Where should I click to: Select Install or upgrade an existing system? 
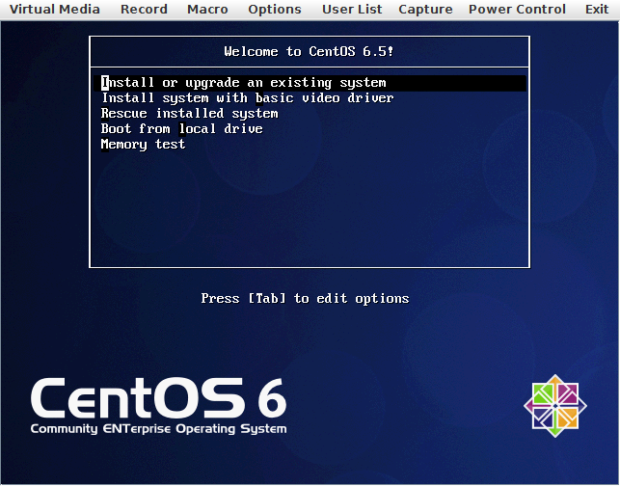(x=244, y=83)
